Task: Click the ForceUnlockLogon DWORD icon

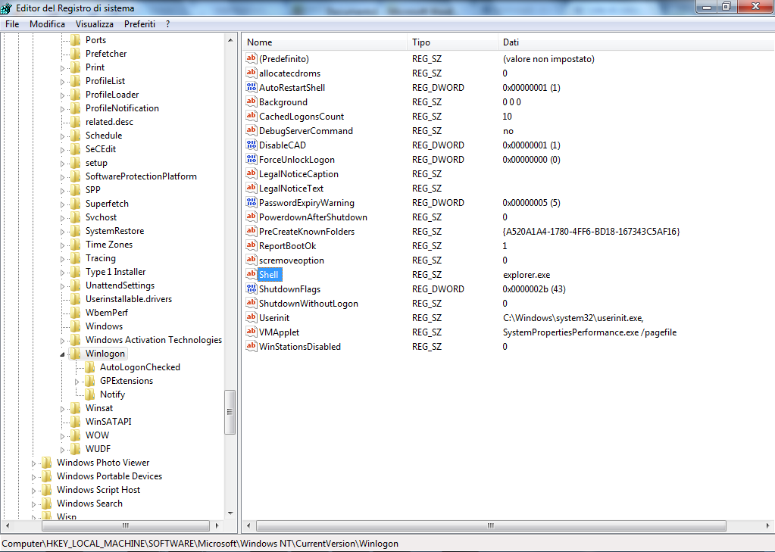Action: tap(251, 159)
